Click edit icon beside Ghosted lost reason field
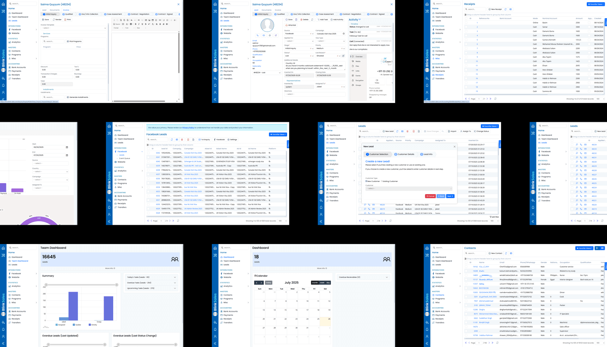Viewport: 607px width, 347px height. (343, 56)
